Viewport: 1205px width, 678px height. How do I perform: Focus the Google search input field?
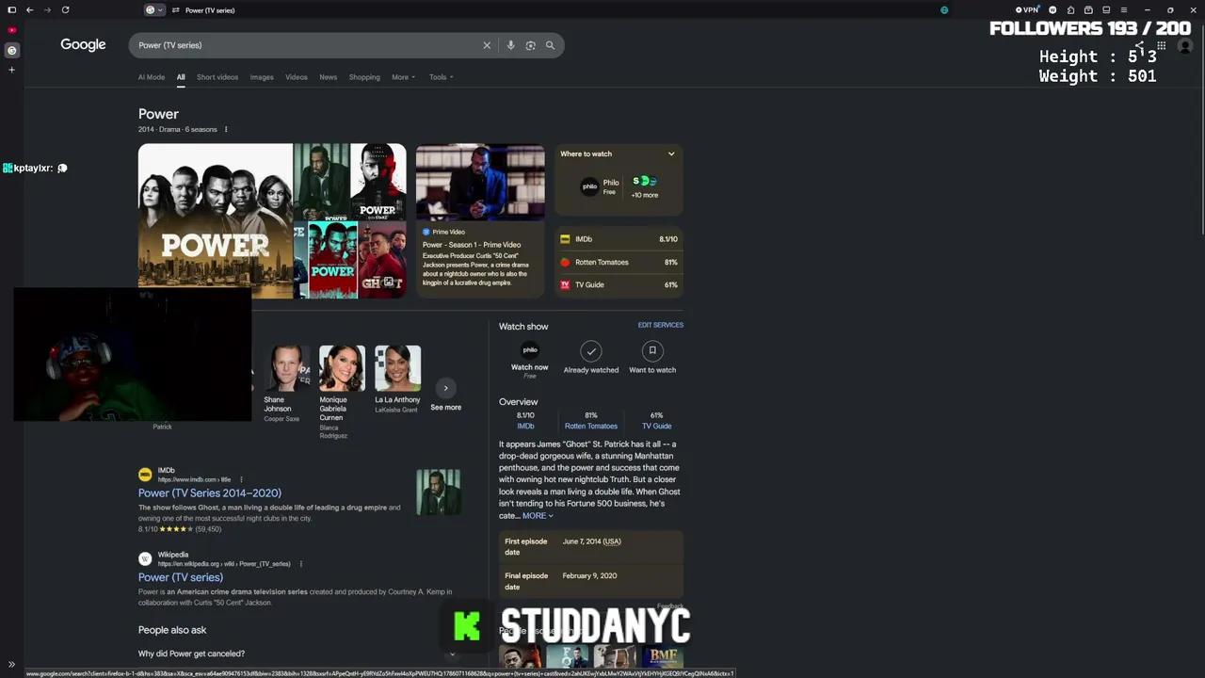point(306,45)
